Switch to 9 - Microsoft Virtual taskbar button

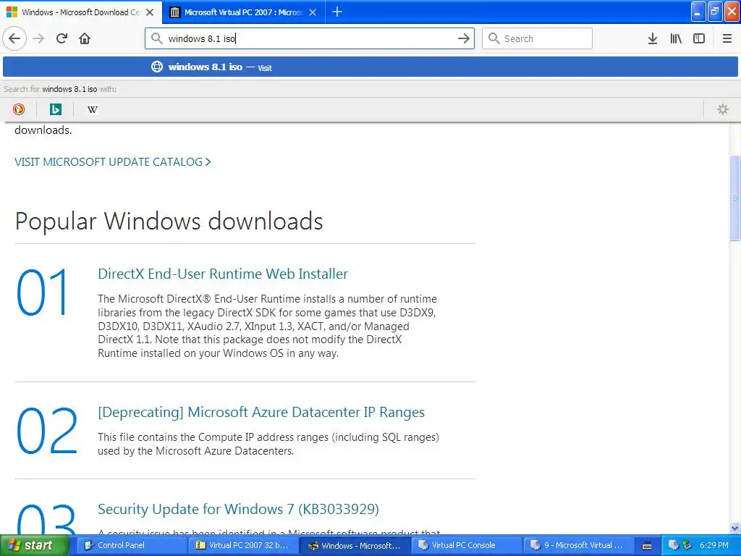578,545
